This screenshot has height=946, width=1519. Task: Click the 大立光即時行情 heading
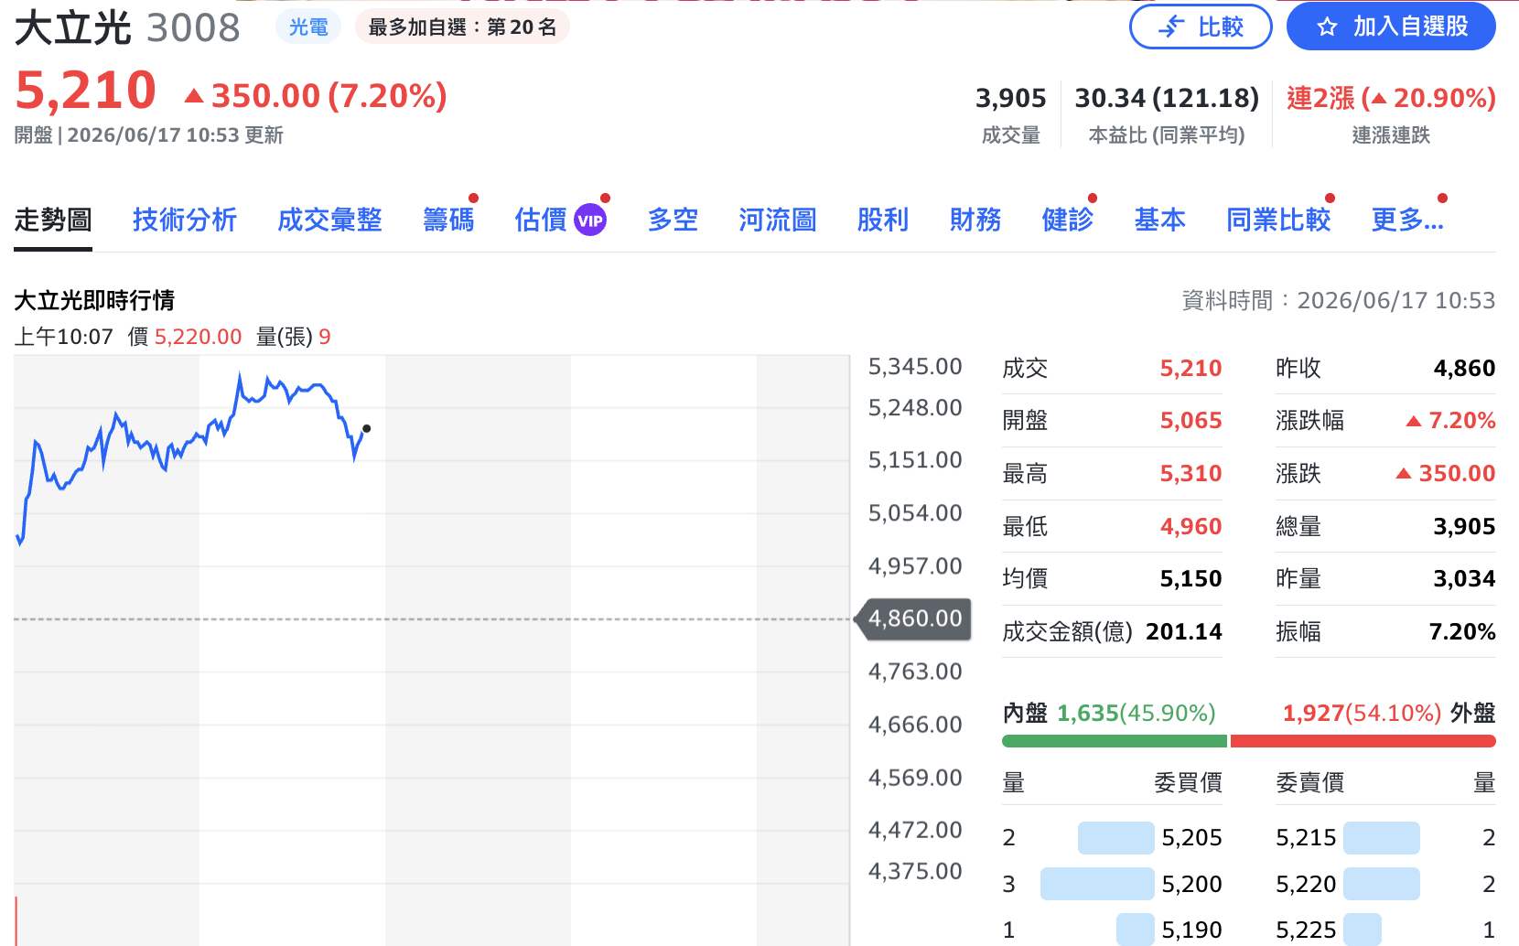tap(94, 301)
